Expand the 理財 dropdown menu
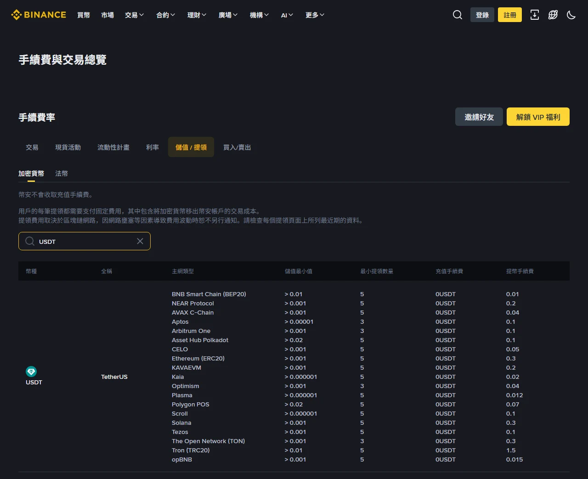 (x=197, y=15)
